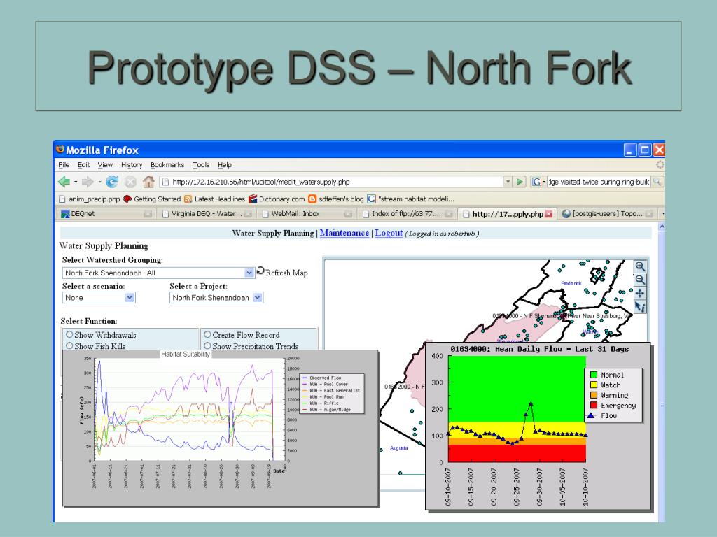Follow the Maintenance link
717x537 pixels.
tap(344, 233)
